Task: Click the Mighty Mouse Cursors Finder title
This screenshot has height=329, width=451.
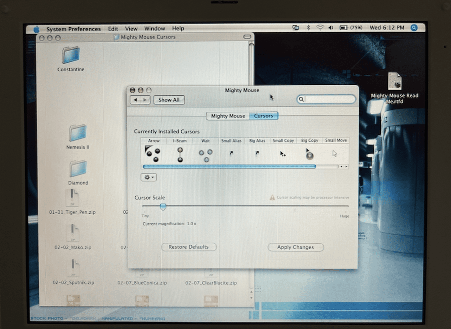Action: pos(148,37)
